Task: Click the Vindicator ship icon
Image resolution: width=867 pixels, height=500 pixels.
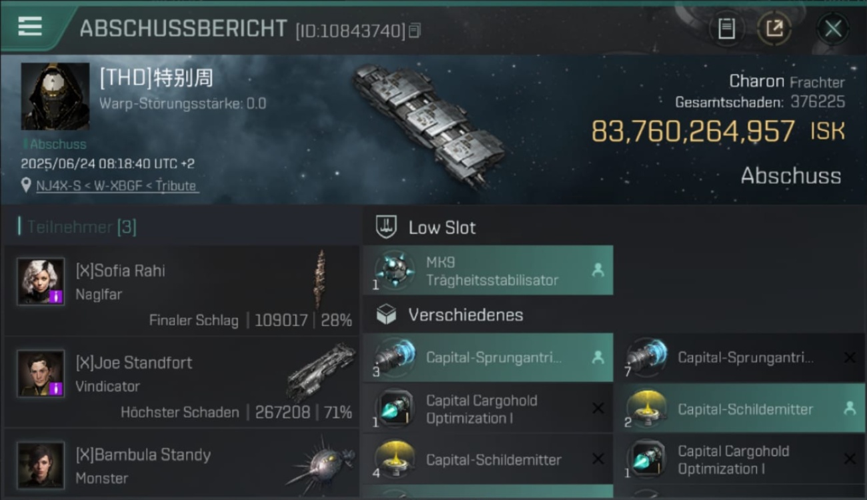Action: [x=321, y=373]
